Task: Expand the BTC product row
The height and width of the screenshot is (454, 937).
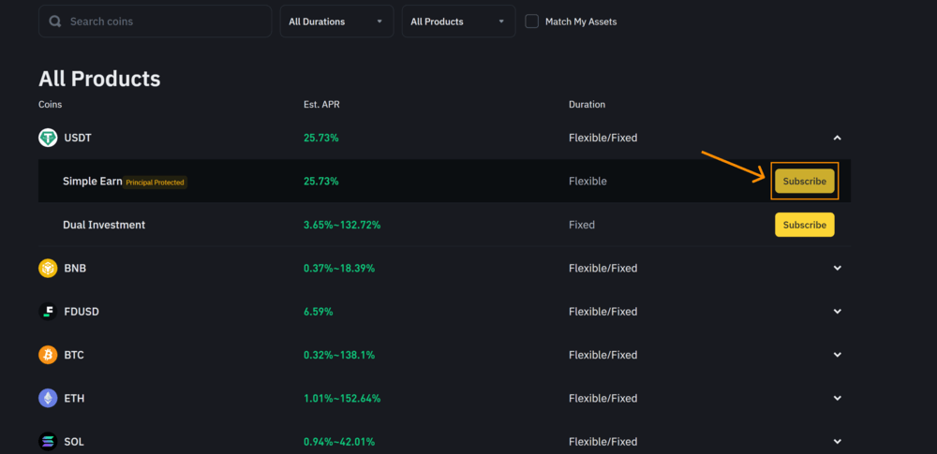Action: pyautogui.click(x=838, y=355)
